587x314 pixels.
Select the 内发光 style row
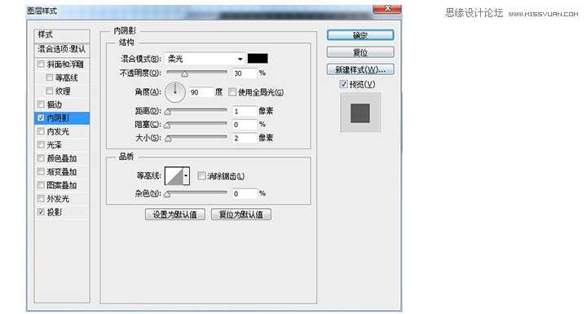click(x=62, y=131)
